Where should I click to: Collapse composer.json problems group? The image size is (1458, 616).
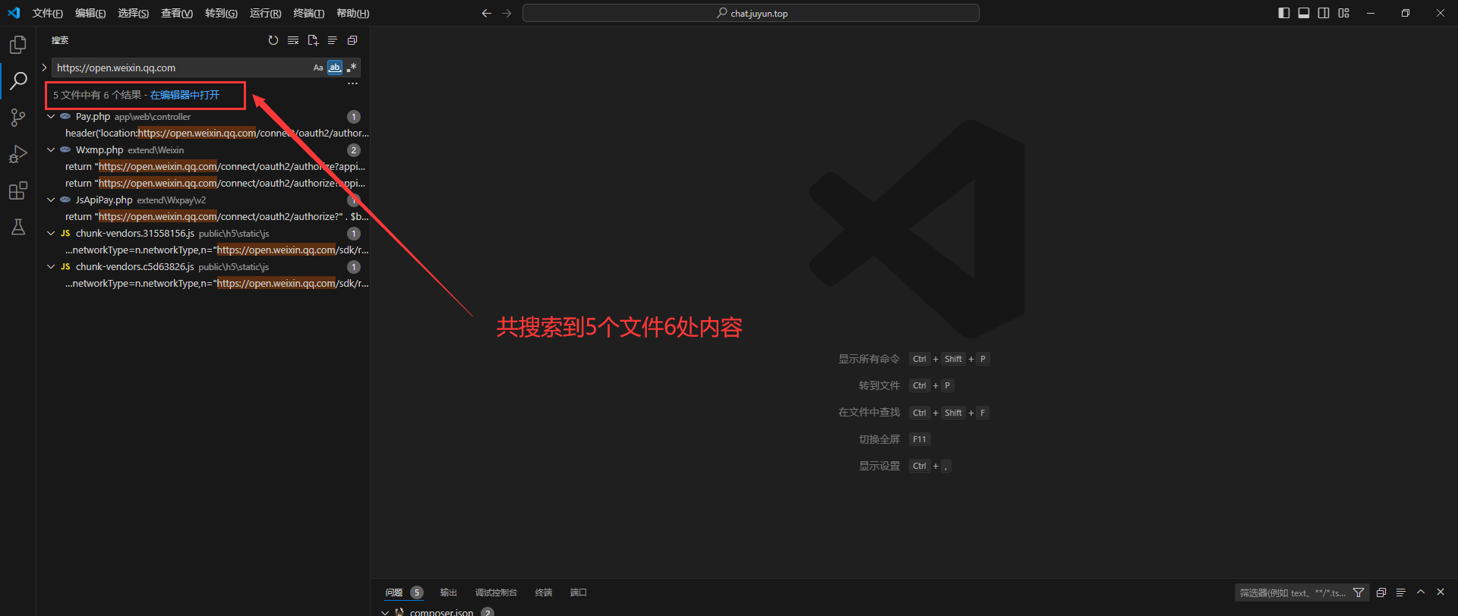point(385,611)
